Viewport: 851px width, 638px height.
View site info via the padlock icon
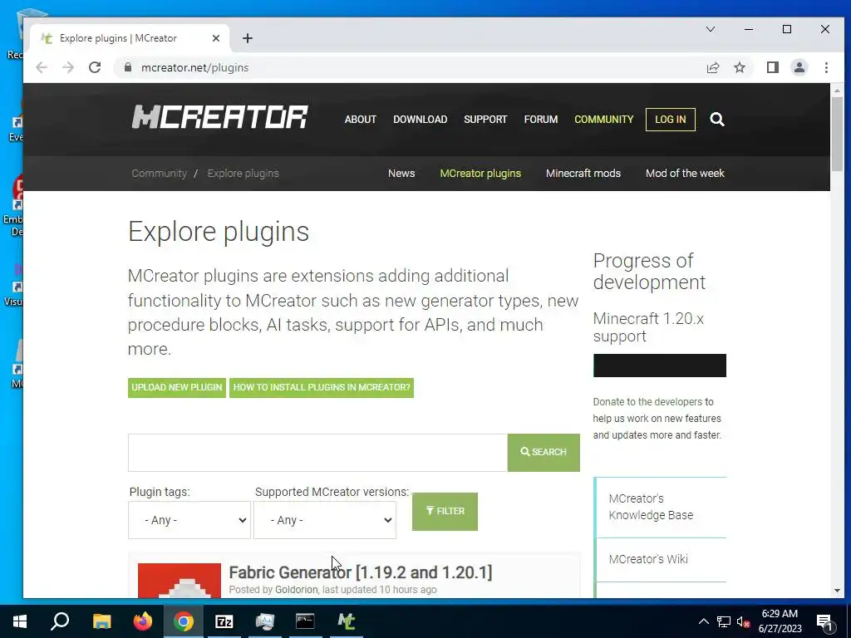pos(127,67)
